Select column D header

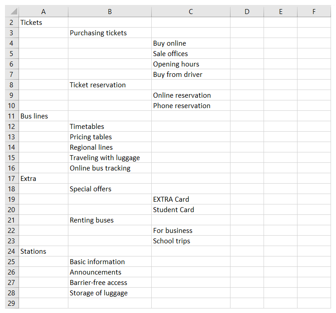pos(247,11)
